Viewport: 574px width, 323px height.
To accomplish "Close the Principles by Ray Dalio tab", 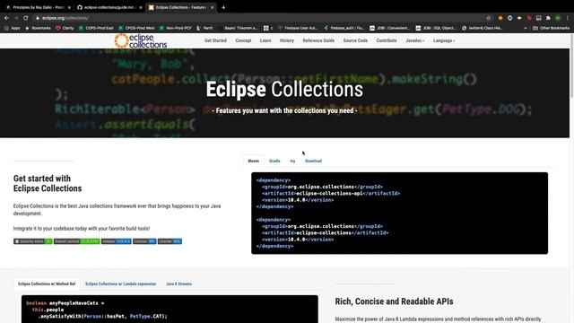I will click(69, 7).
